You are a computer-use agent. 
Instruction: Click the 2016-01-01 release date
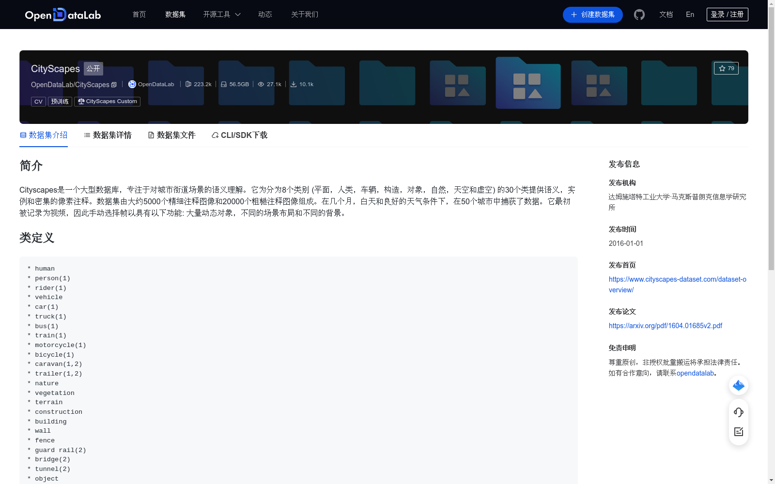pos(626,243)
